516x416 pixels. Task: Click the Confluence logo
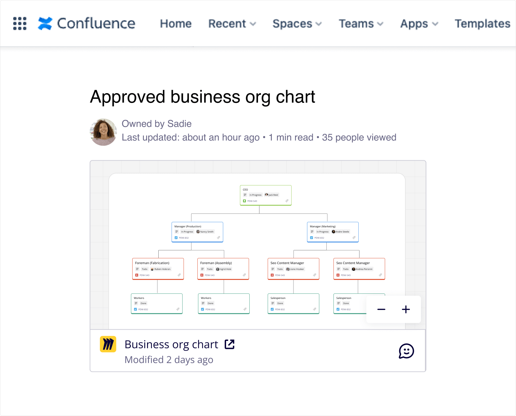pyautogui.click(x=86, y=24)
